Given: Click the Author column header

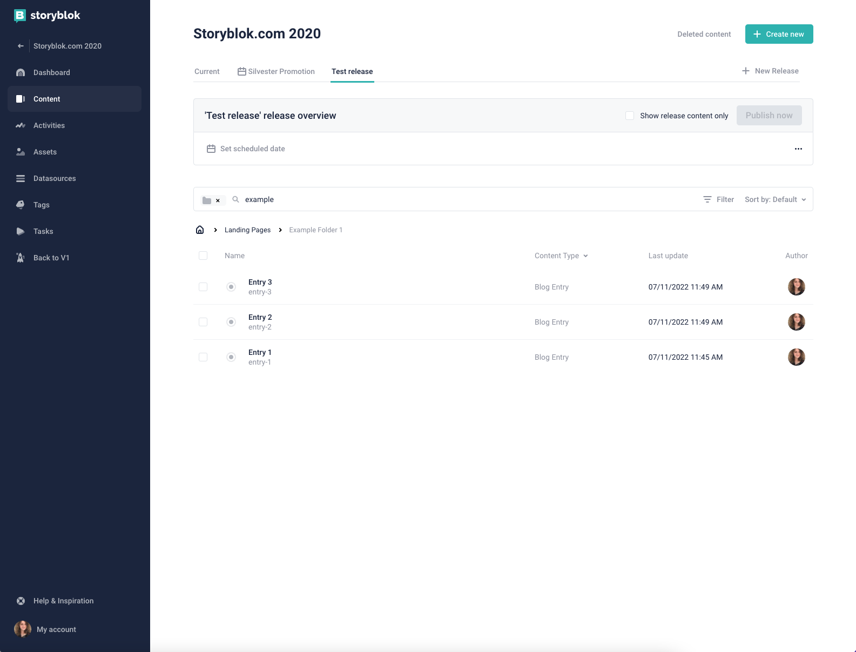Looking at the screenshot, I should [797, 256].
